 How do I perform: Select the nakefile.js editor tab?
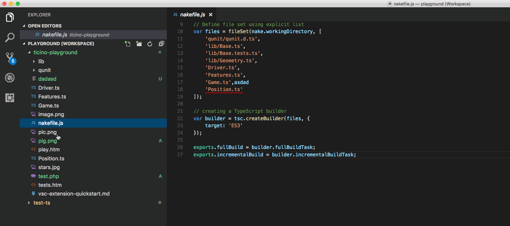pyautogui.click(x=192, y=14)
